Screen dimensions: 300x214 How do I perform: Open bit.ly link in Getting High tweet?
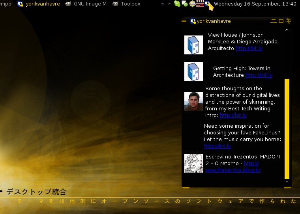pyautogui.click(x=259, y=75)
